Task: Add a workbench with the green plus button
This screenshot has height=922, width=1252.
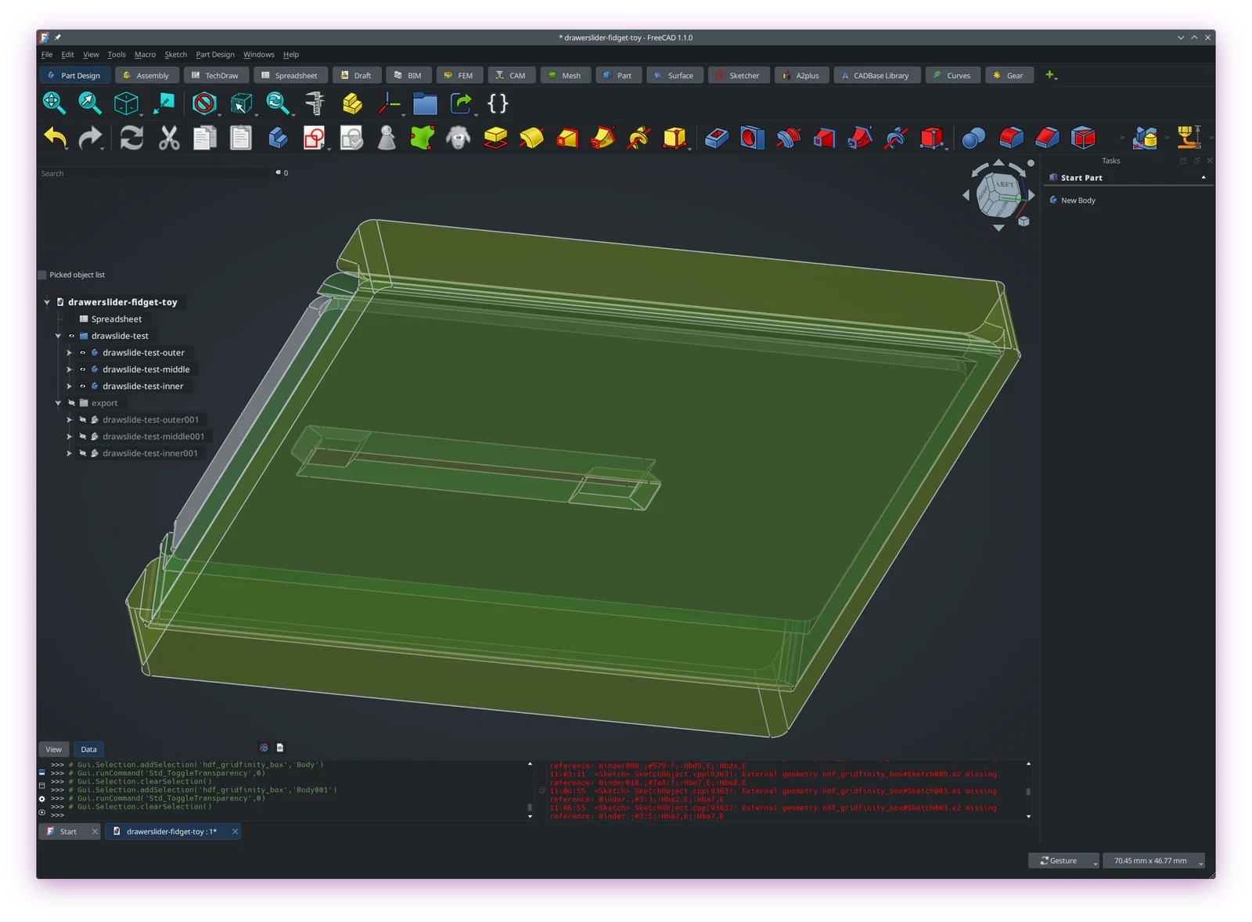Action: [x=1049, y=76]
